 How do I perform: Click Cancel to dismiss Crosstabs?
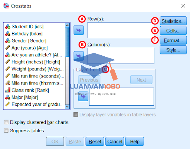pos(115,141)
